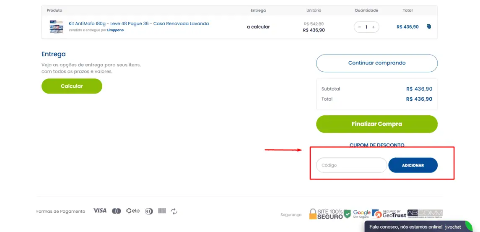Click the Mastercard payment icon
The image size is (480, 232).
[x=116, y=211]
